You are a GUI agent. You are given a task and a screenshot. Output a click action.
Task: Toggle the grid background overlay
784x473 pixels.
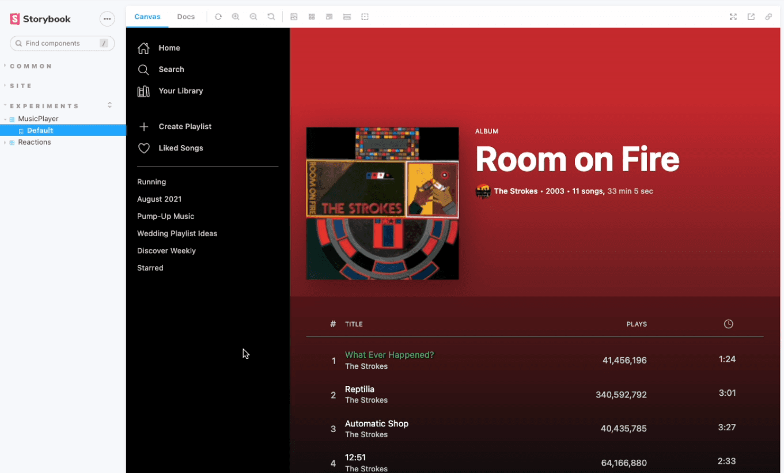pos(312,17)
